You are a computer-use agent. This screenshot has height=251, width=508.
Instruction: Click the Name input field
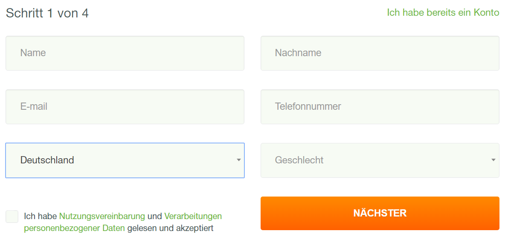[x=125, y=53]
